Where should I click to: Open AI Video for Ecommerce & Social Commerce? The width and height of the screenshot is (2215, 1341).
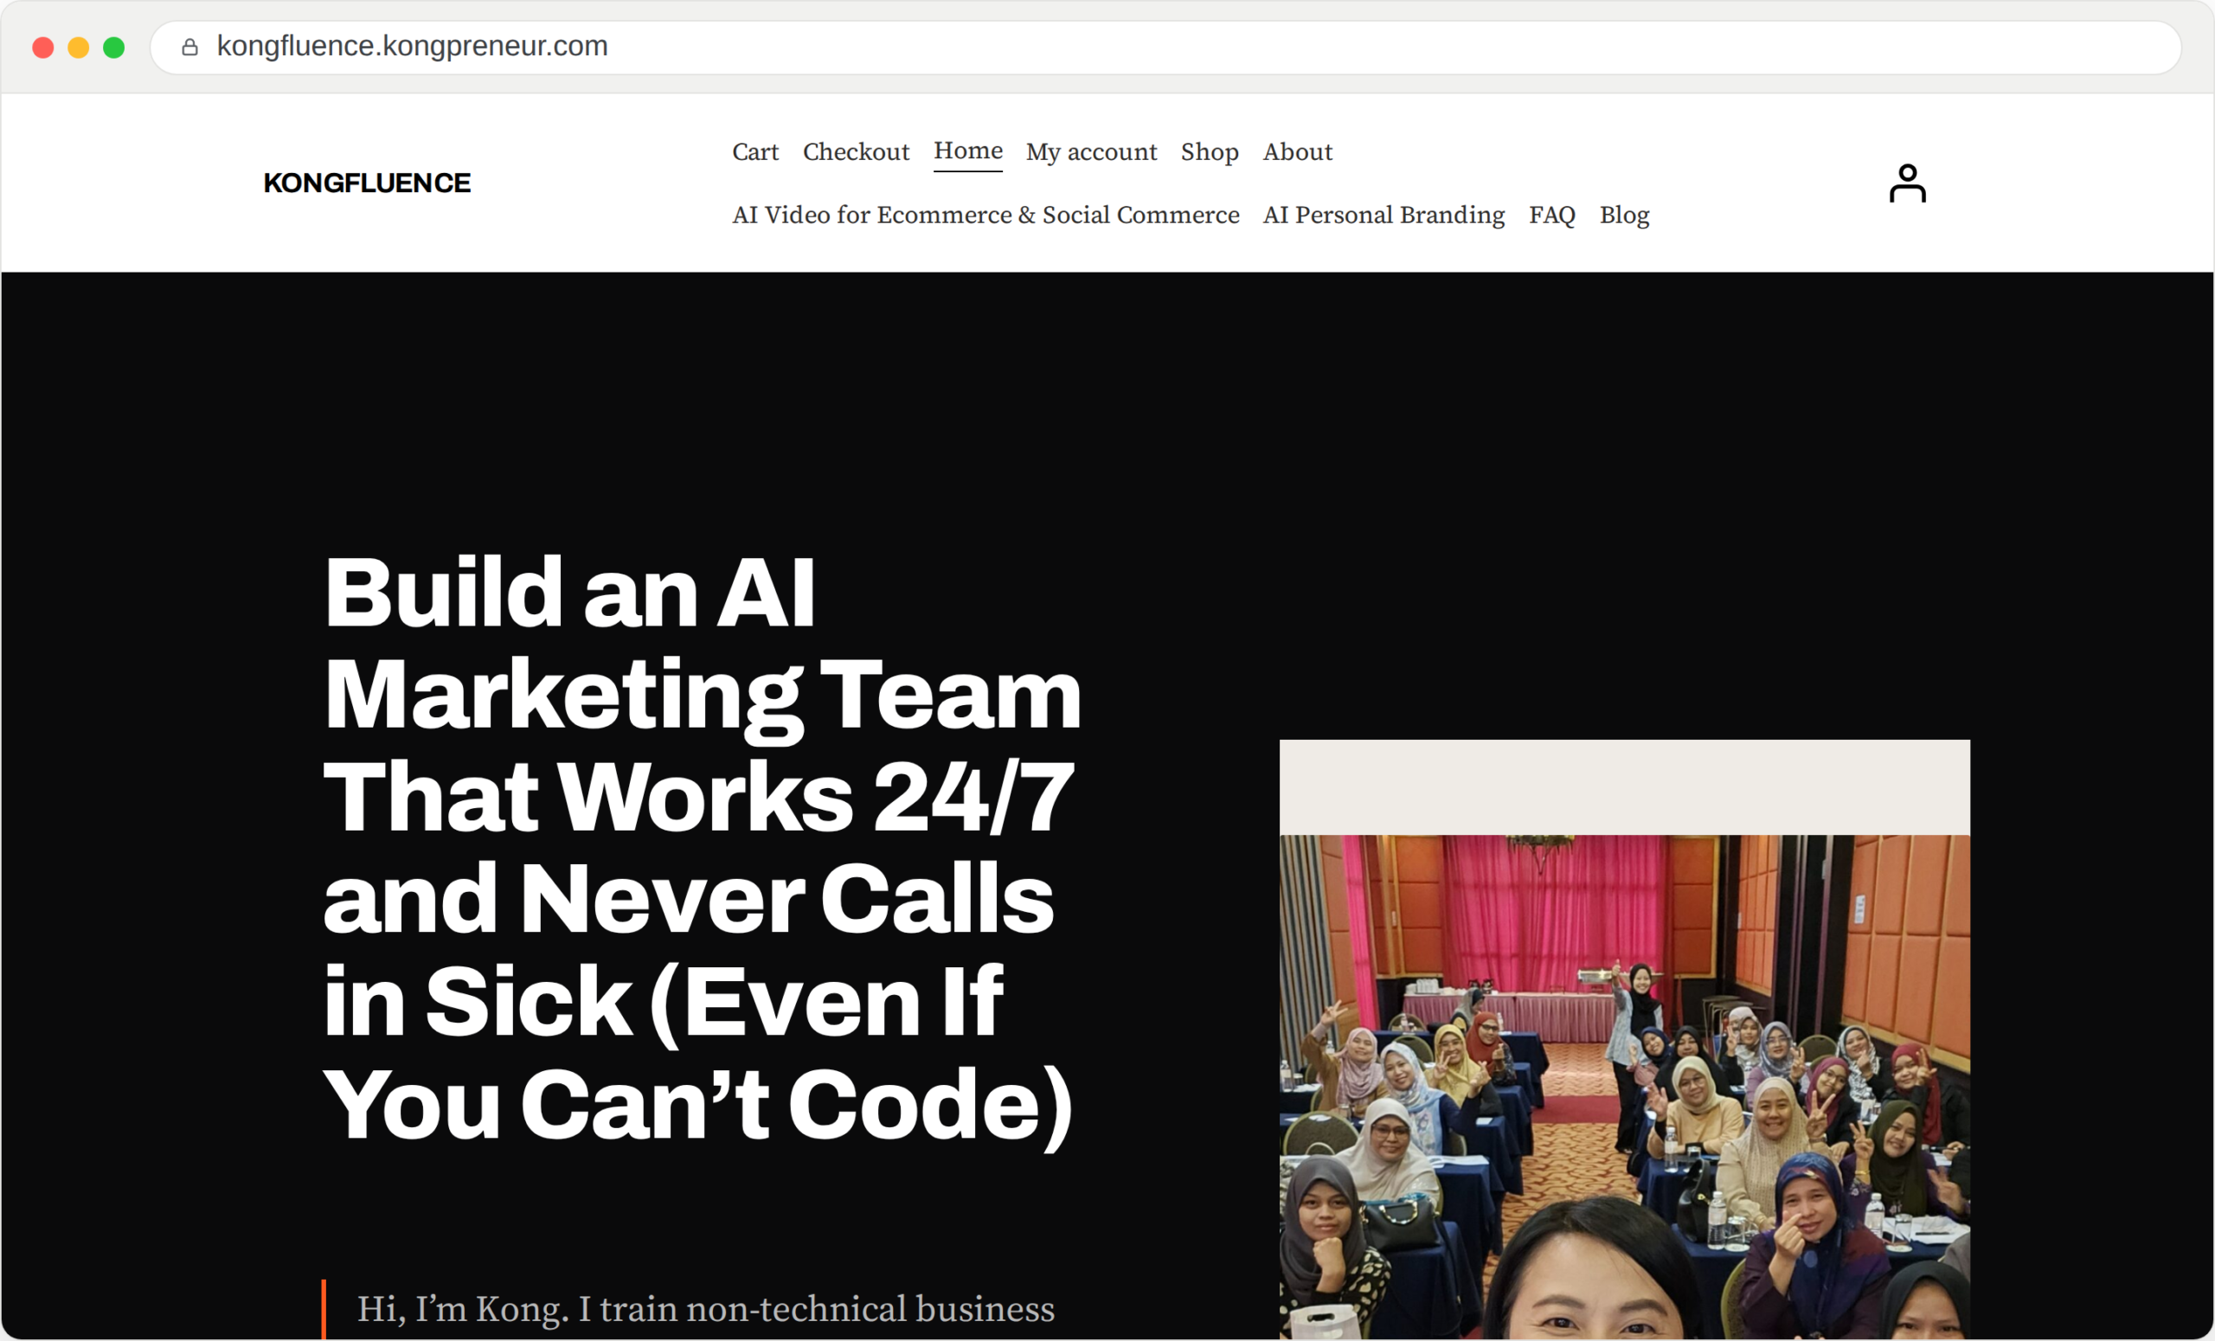(986, 215)
